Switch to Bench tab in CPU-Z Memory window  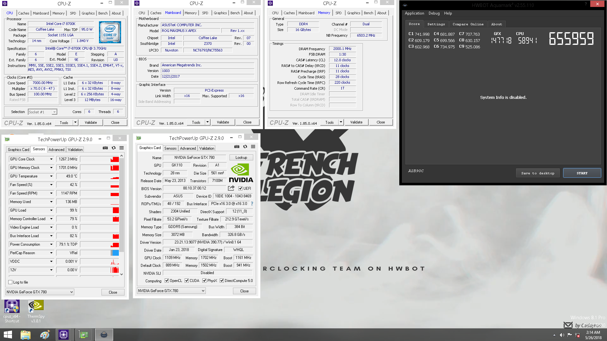pyautogui.click(x=369, y=13)
